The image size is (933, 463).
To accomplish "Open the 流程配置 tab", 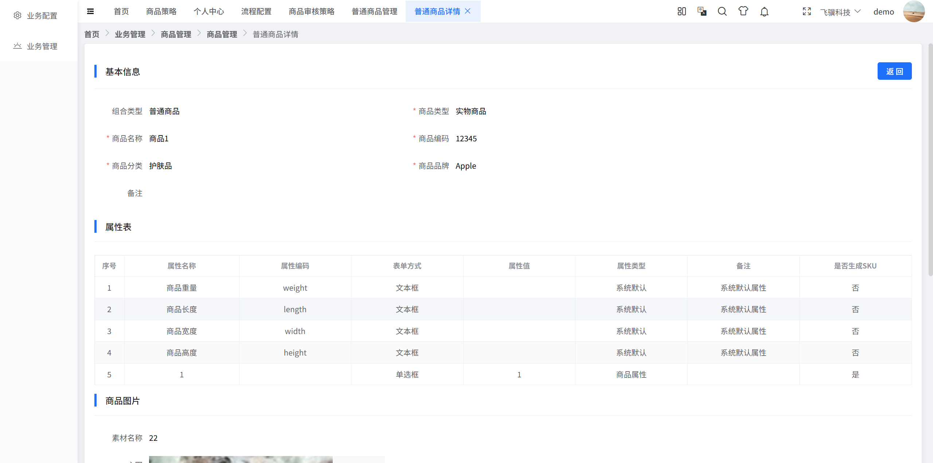I will 256,11.
